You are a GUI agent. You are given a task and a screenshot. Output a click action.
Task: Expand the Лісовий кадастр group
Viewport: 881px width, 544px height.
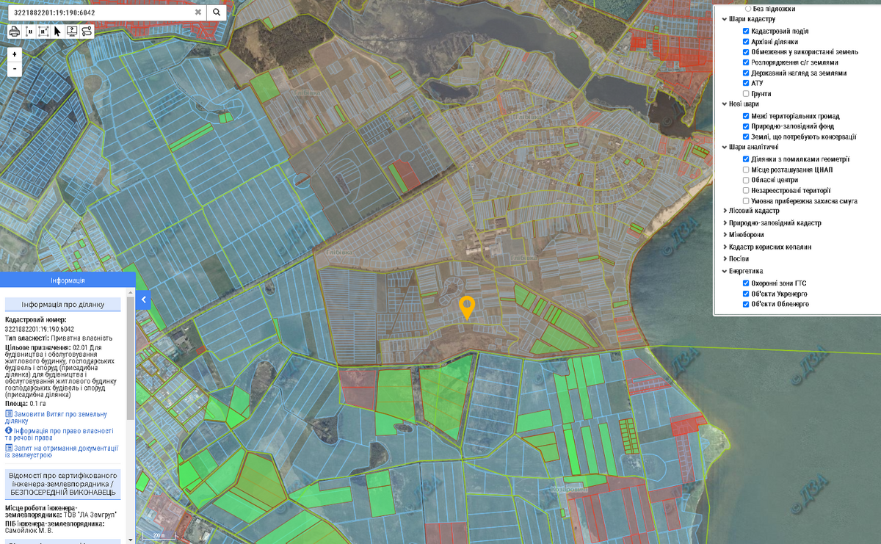point(725,211)
